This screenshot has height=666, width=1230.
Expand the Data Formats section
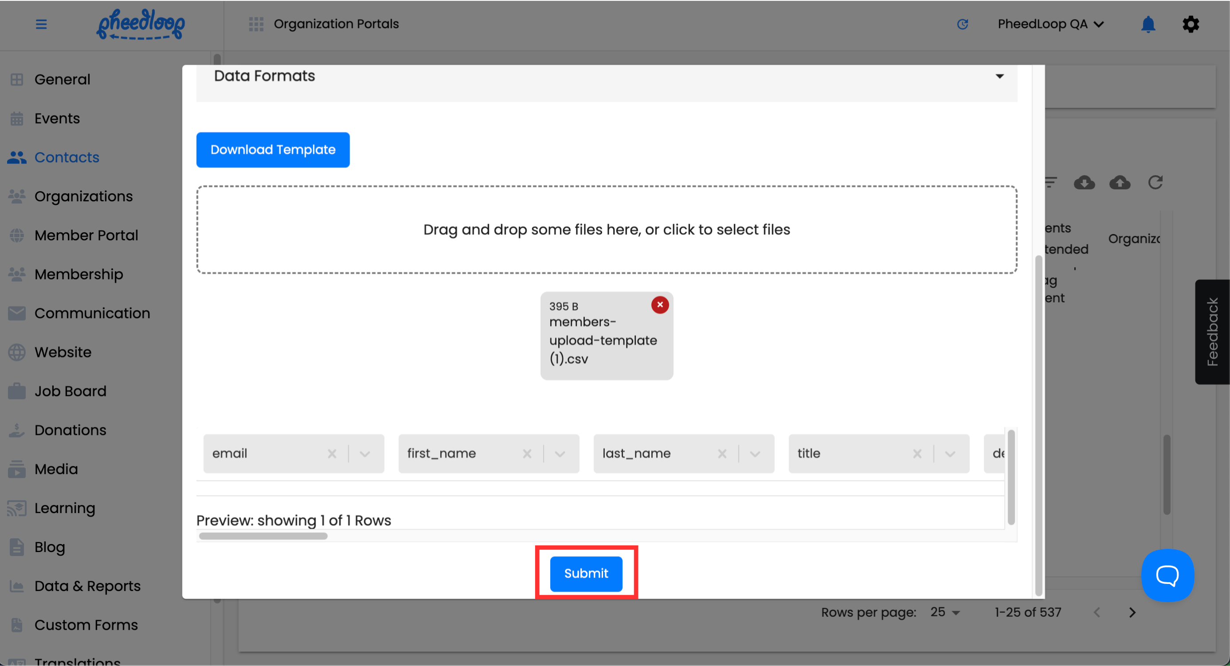coord(999,76)
